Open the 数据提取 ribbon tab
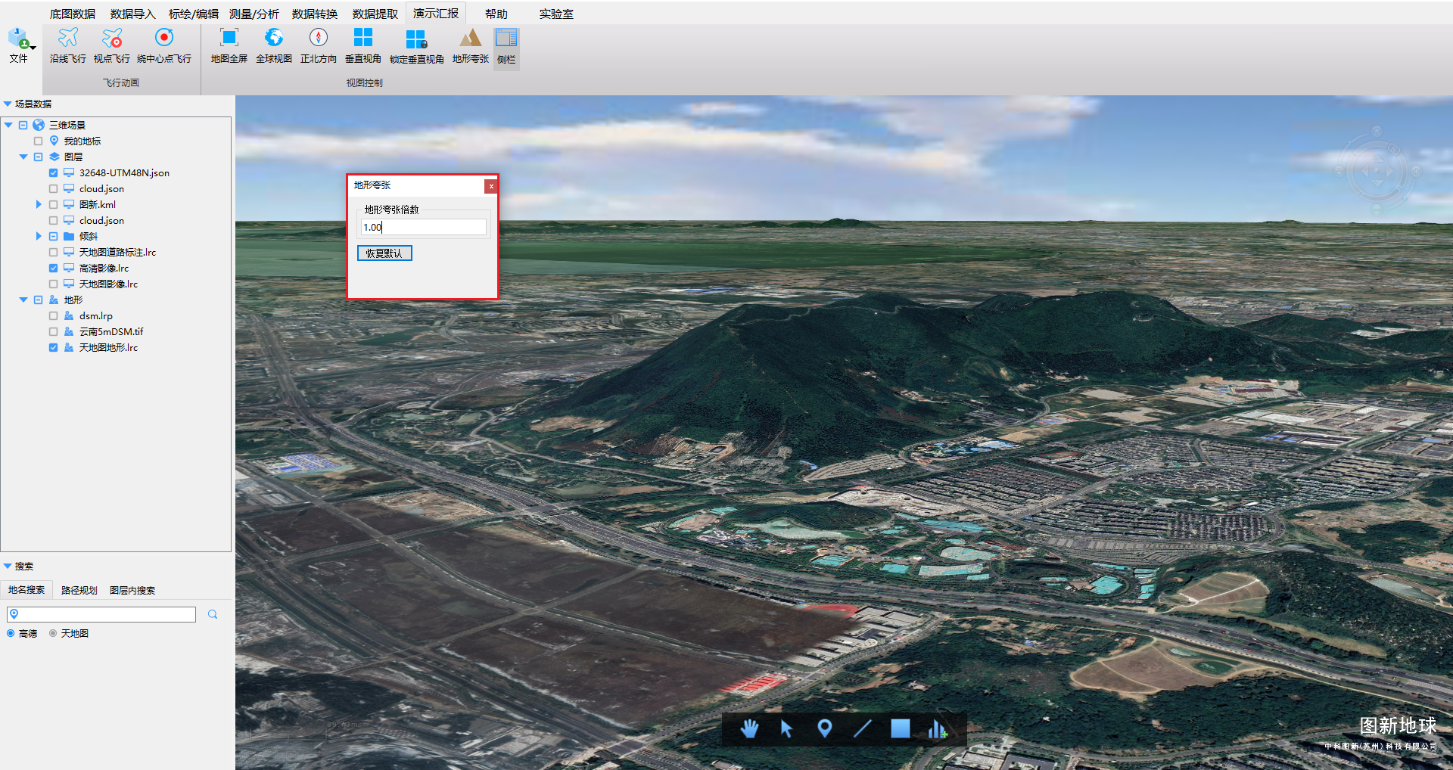 375,14
